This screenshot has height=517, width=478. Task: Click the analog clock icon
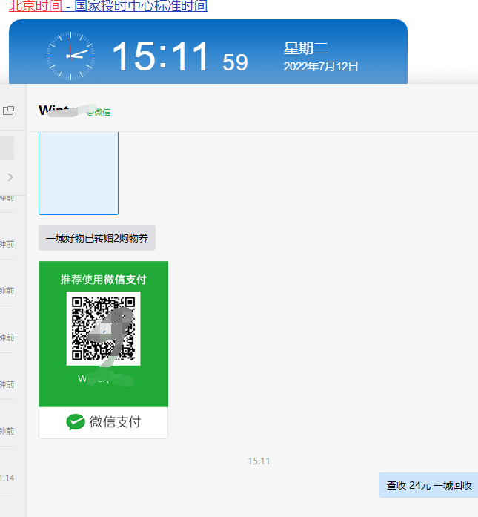coord(70,56)
